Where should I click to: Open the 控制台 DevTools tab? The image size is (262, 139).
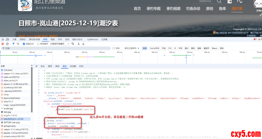(x=23, y=40)
